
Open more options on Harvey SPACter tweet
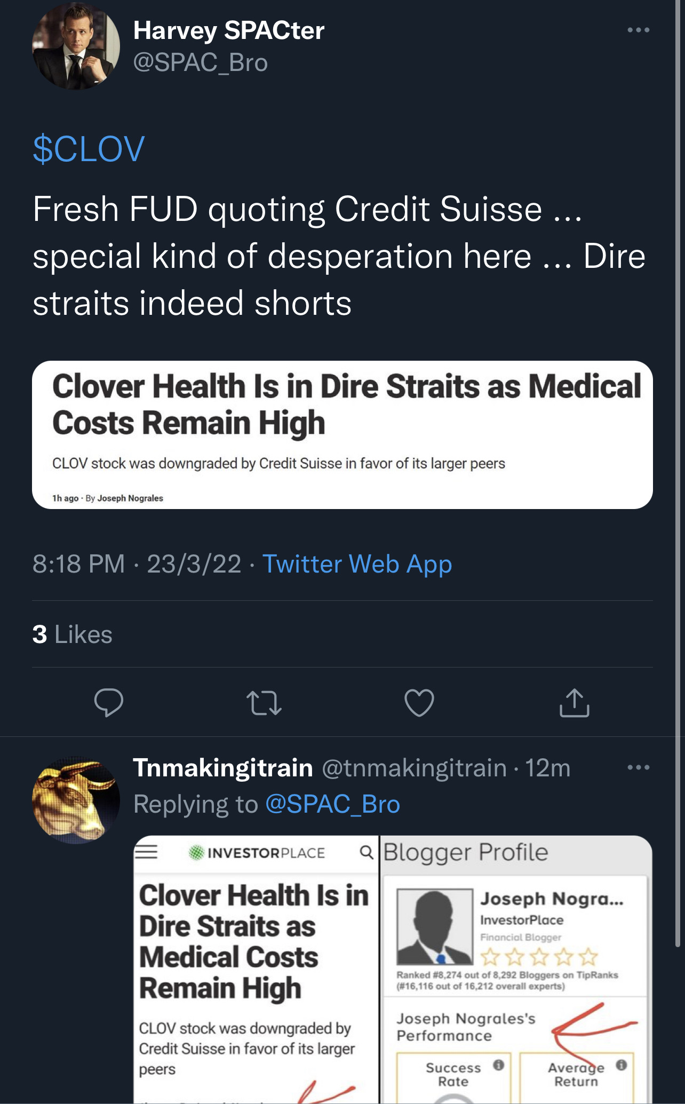[x=638, y=30]
